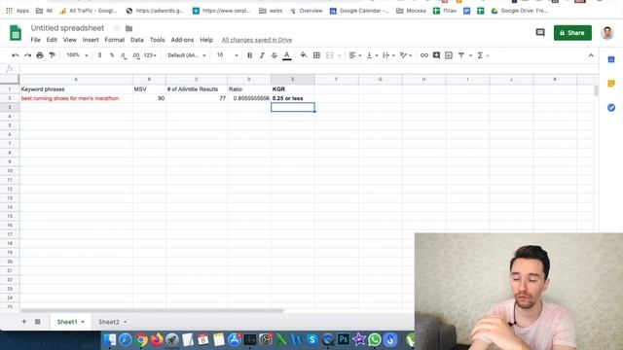
Task: Click the undo icon
Action: click(16, 55)
